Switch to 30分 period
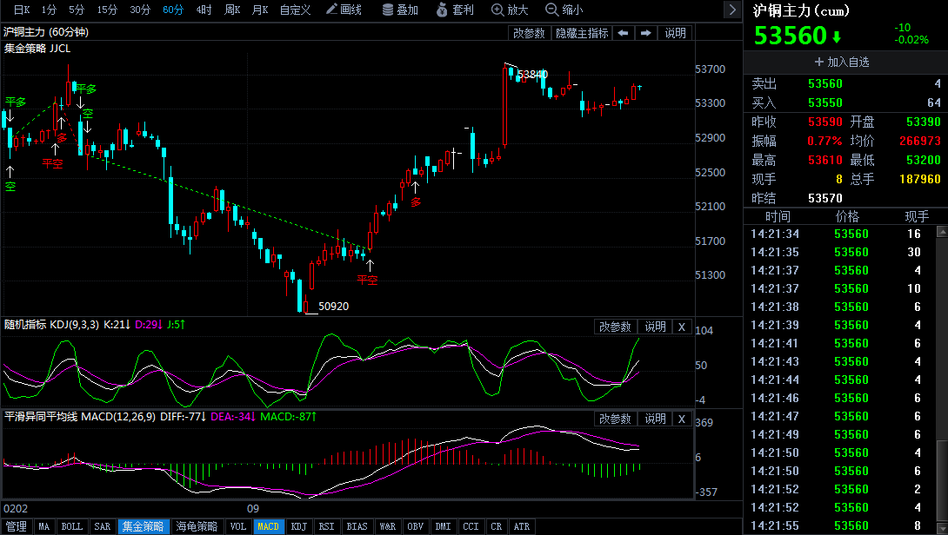This screenshot has width=948, height=535. coord(140,10)
